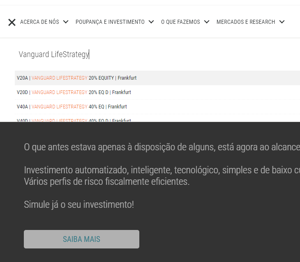Image resolution: width=300 pixels, height=262 pixels.
Task: Click the arrow beside O QUE FAZEMOS
Action: click(206, 22)
